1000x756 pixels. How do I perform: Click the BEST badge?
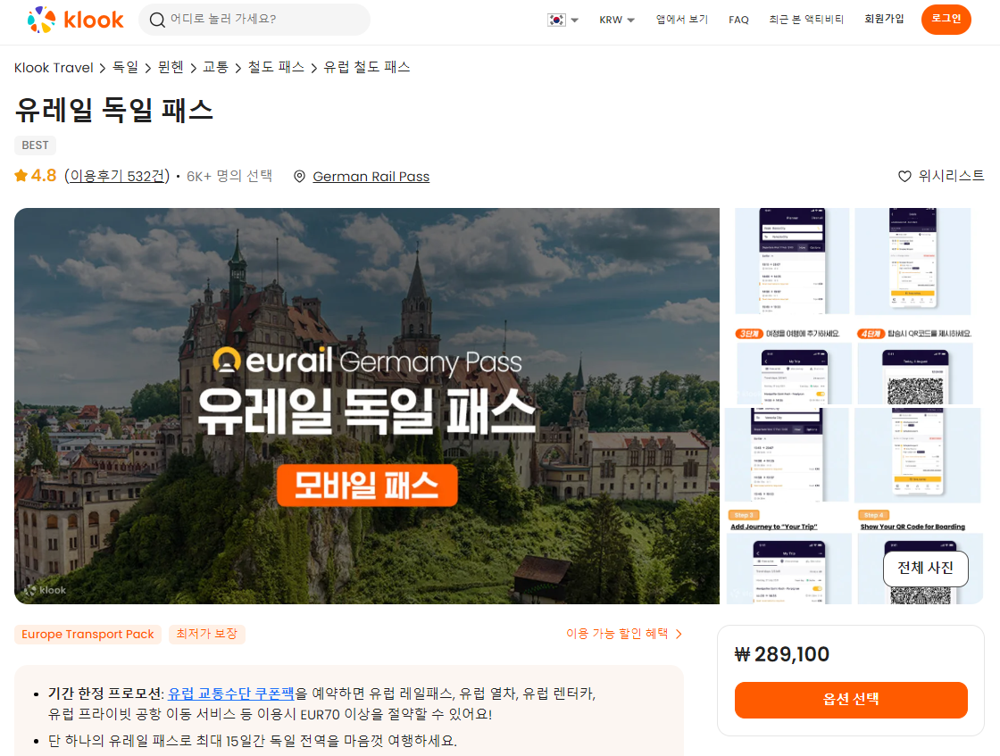pos(35,145)
